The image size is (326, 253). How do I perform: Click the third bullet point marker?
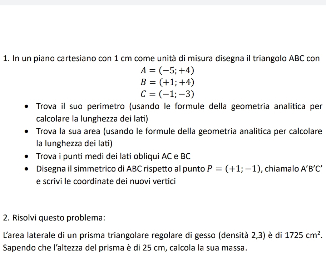point(27,157)
